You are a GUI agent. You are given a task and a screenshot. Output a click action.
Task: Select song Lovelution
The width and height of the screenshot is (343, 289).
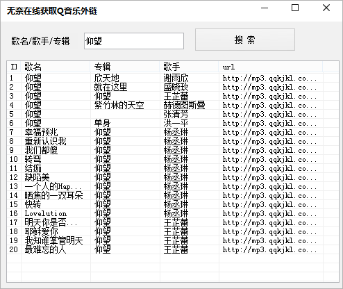tap(46, 214)
